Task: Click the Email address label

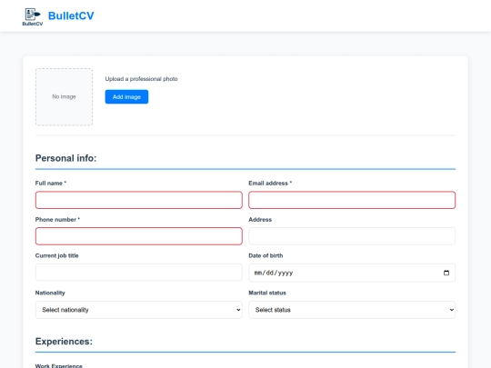Action: click(270, 183)
